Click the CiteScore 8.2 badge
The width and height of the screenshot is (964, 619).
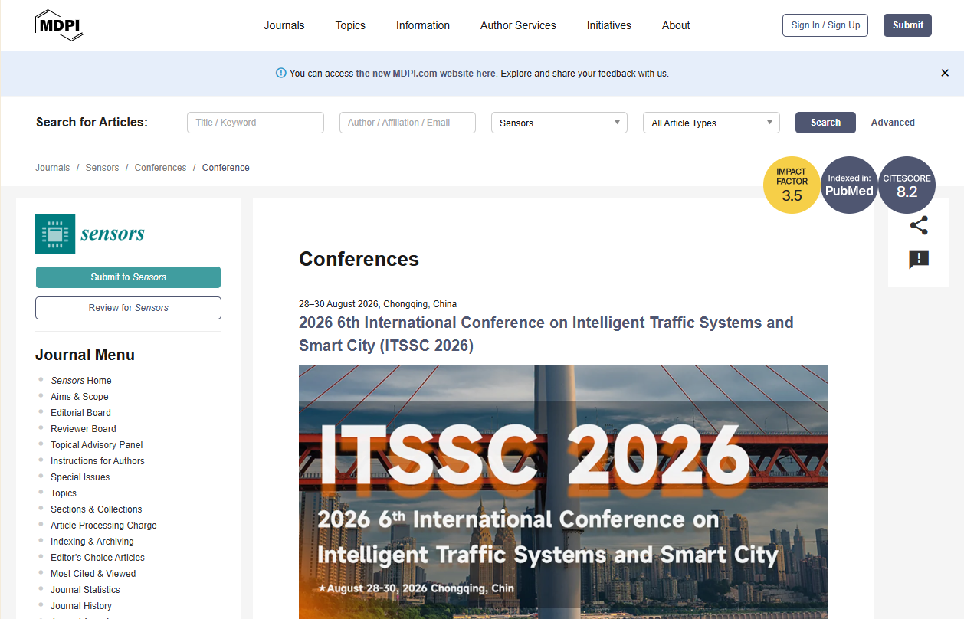[x=907, y=185]
